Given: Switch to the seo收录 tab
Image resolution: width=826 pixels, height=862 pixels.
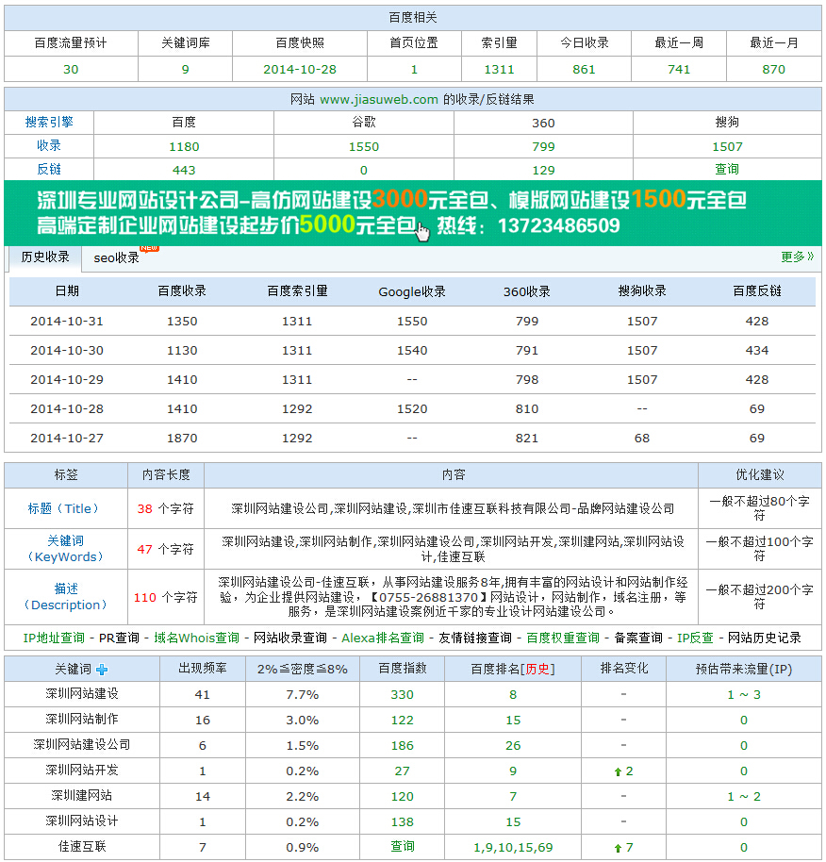Looking at the screenshot, I should [117, 257].
